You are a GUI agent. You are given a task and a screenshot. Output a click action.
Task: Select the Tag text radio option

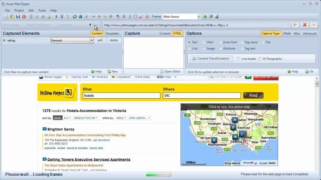(242, 48)
